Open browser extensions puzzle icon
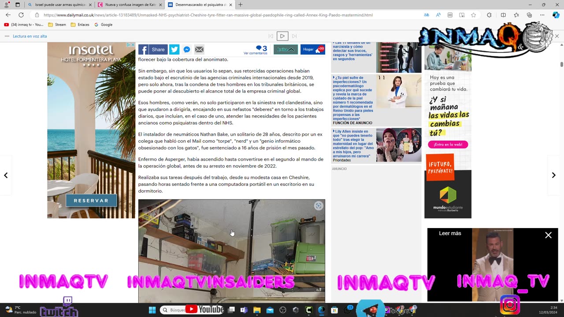This screenshot has width=564, height=317. [489, 15]
